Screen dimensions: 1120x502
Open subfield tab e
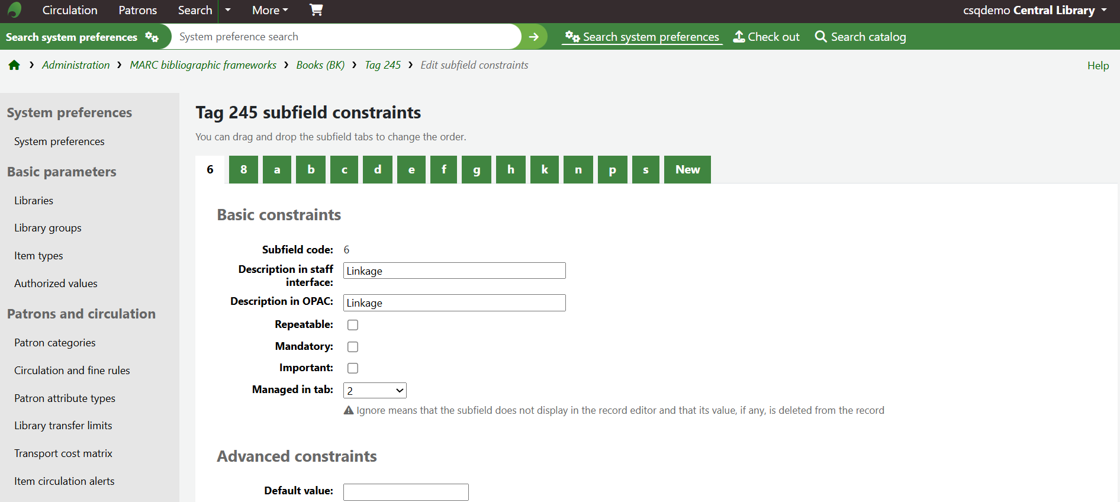[411, 170]
